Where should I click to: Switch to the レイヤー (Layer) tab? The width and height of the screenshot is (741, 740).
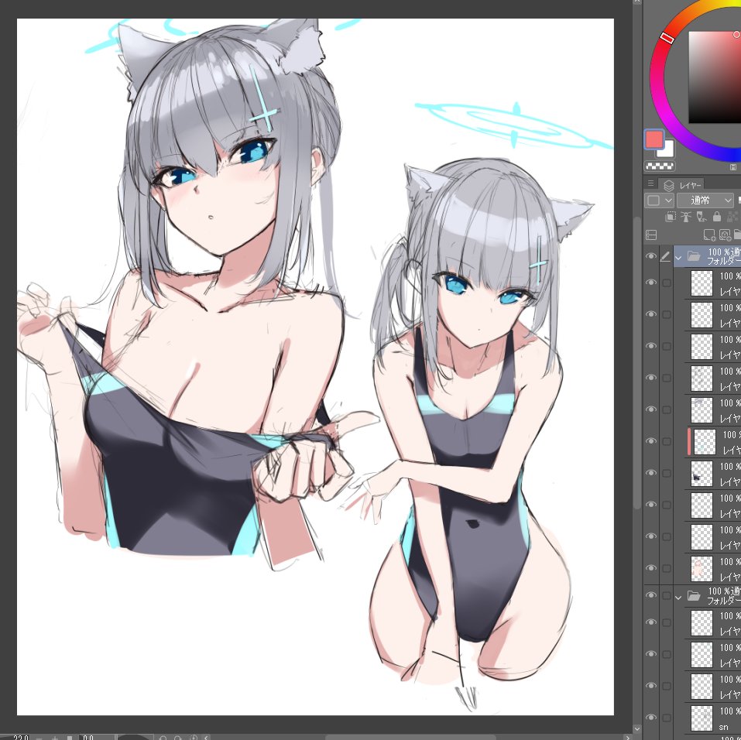pyautogui.click(x=682, y=185)
